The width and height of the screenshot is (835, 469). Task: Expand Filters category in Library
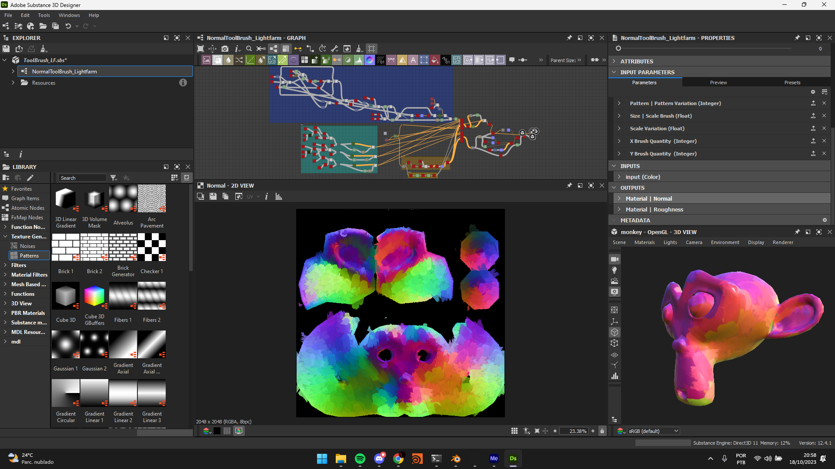5,265
